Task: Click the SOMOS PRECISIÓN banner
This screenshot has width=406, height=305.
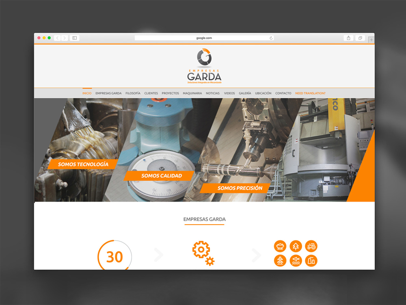Action: (x=235, y=188)
